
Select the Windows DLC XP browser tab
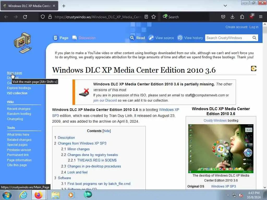[29, 6]
